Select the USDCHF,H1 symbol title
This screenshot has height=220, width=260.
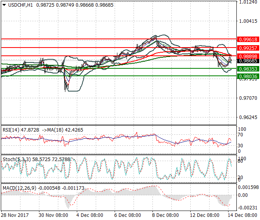tap(20, 5)
